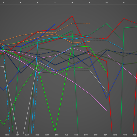This screenshot has width=137, height=137.
Task: Select the TSU legend entry
Action: pyautogui.click(x=123, y=135)
